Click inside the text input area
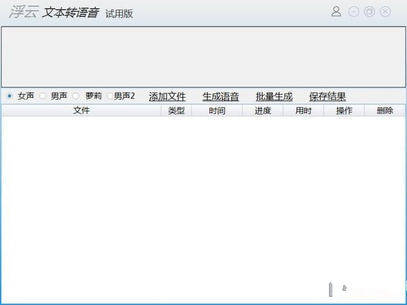The width and height of the screenshot is (407, 305). (203, 57)
